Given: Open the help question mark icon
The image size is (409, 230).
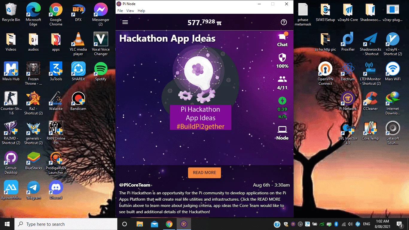Looking at the screenshot, I should (x=284, y=22).
